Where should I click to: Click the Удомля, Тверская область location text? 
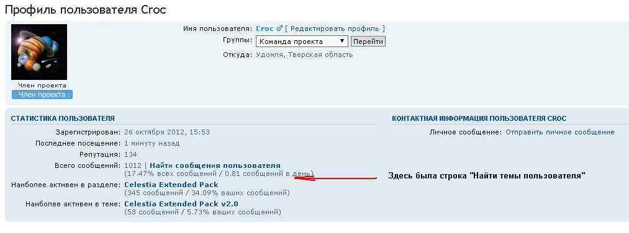click(304, 55)
